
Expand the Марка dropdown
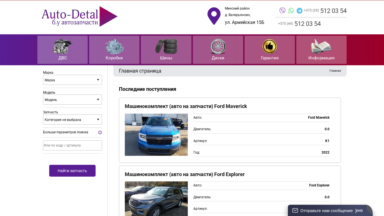click(72, 80)
